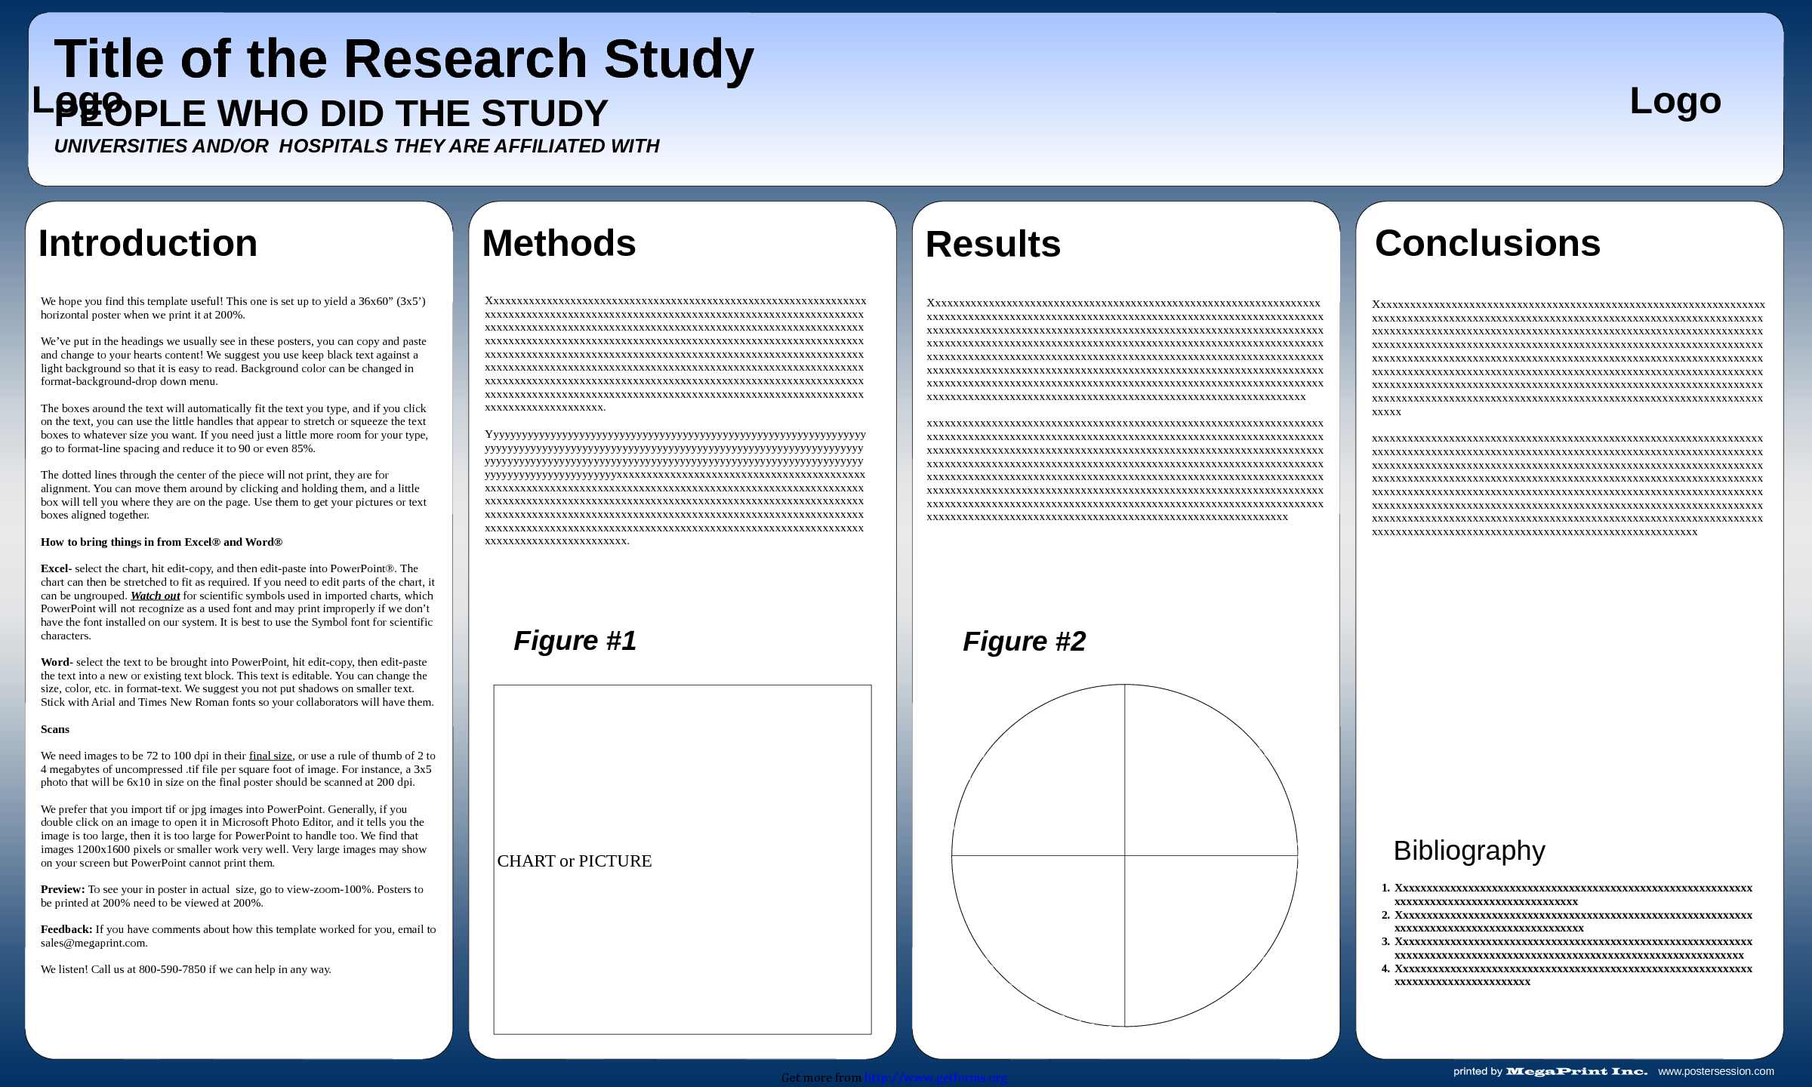This screenshot has height=1087, width=1812.
Task: Click the 'We listen! Call us' line
Action: tap(186, 969)
